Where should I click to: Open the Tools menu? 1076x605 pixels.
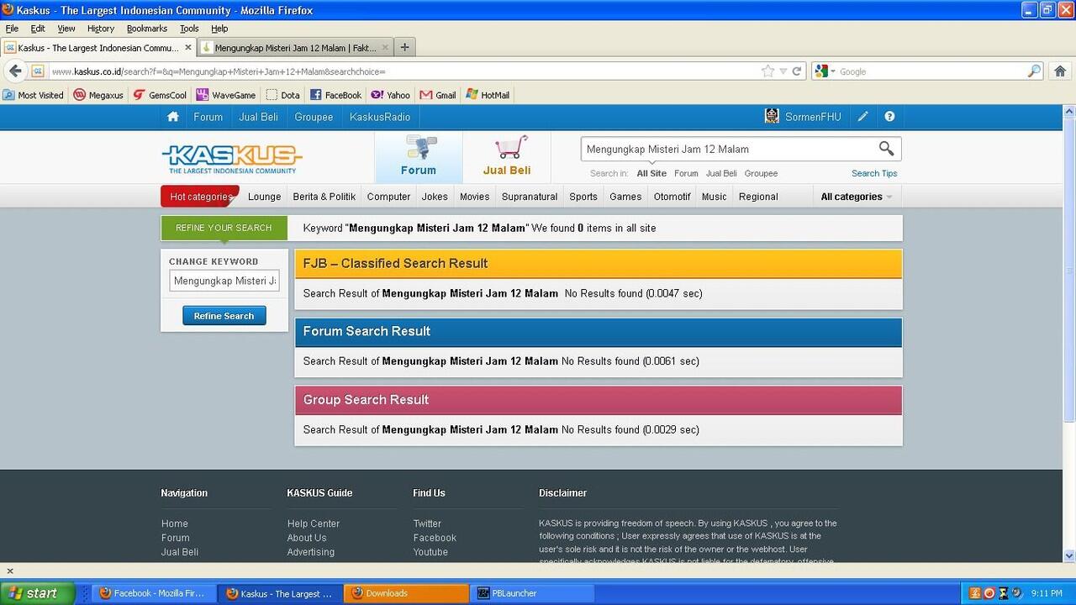click(x=189, y=28)
